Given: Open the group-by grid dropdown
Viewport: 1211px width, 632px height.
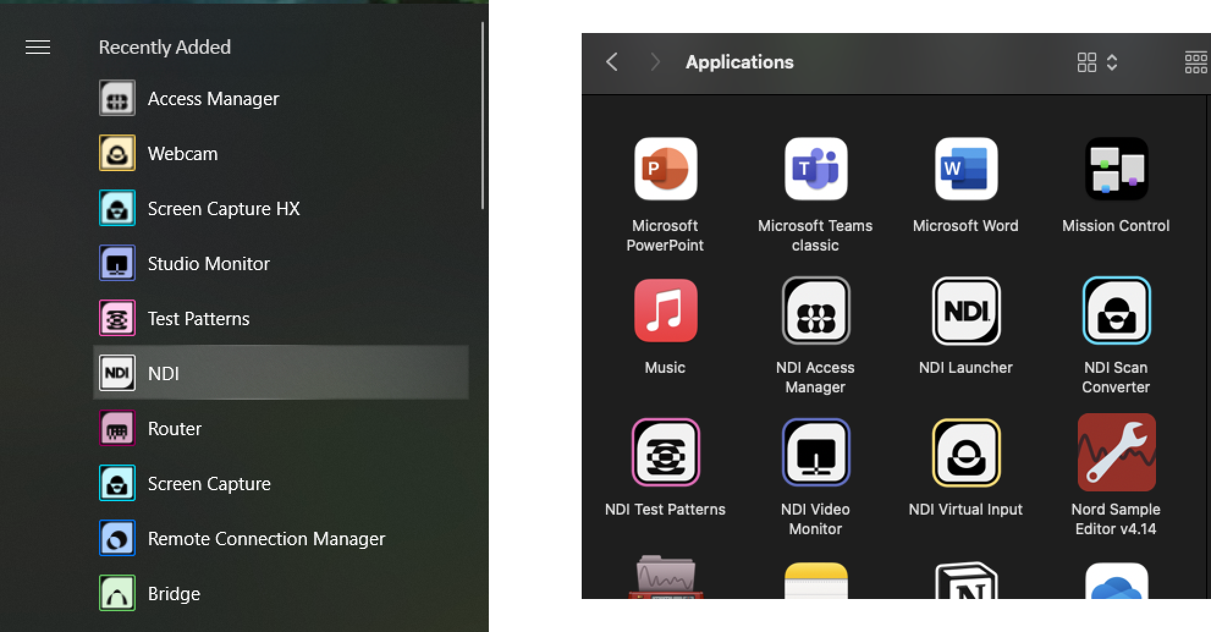Looking at the screenshot, I should (1196, 62).
